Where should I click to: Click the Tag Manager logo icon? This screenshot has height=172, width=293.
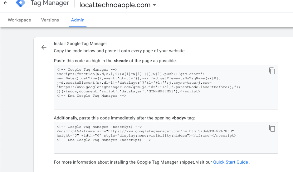pos(21,3)
